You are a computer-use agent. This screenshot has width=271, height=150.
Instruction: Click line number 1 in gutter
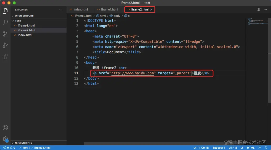coord(77,20)
